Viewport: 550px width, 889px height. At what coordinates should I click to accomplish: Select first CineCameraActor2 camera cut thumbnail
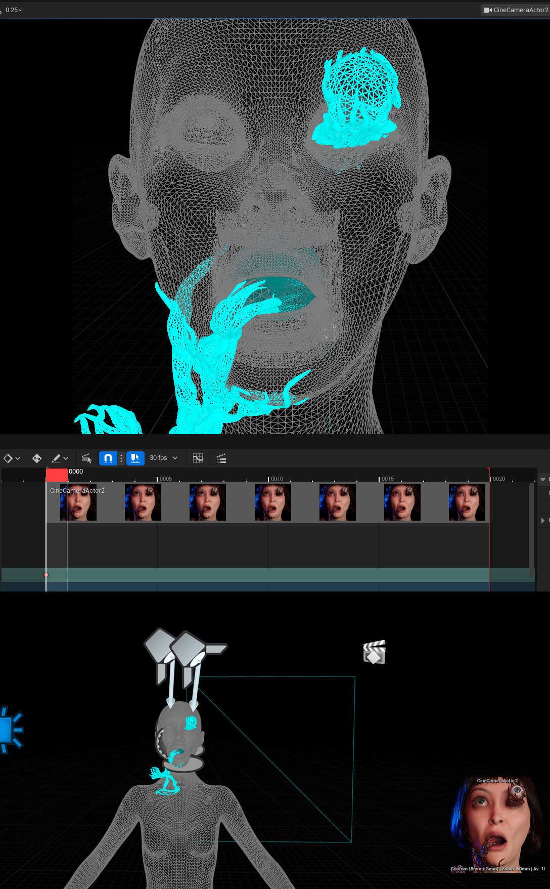coord(78,502)
